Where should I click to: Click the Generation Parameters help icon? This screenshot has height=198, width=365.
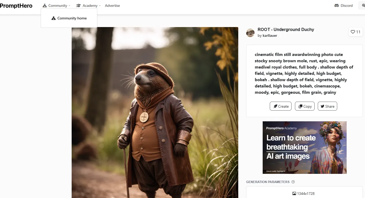pyautogui.click(x=293, y=182)
